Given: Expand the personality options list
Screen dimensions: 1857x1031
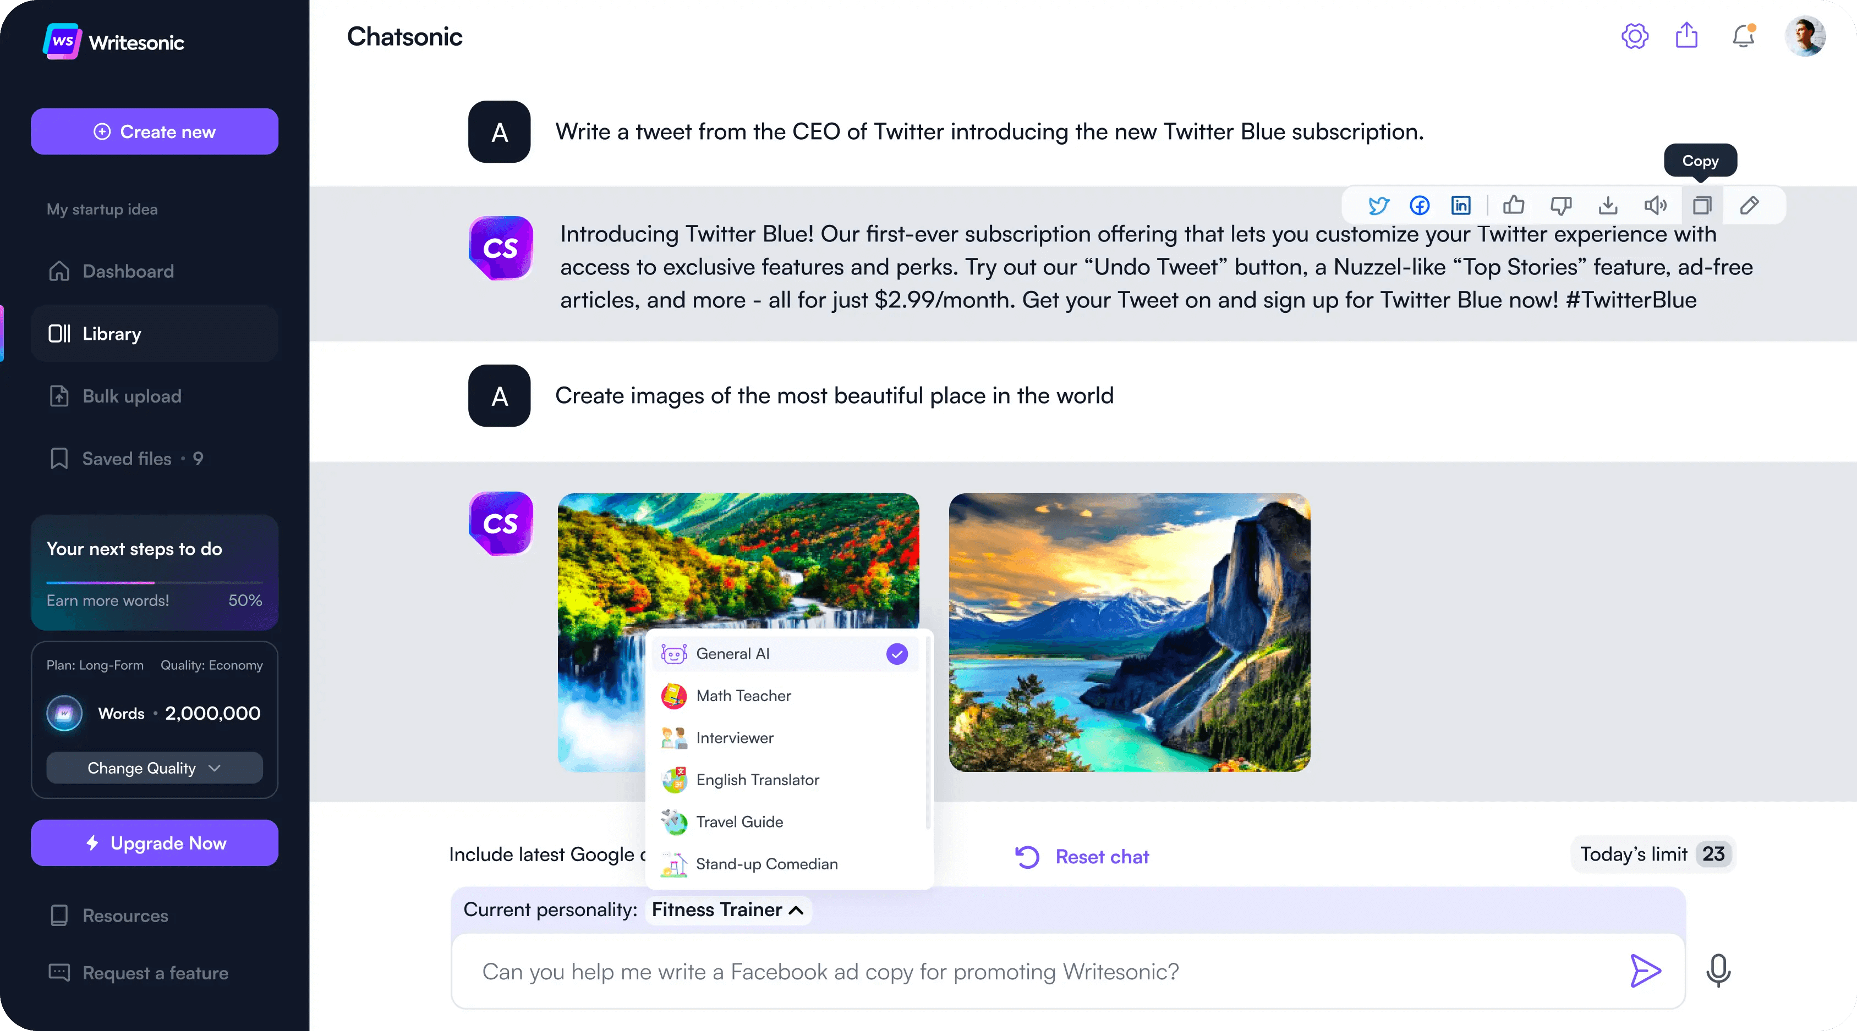Looking at the screenshot, I should coord(796,911).
